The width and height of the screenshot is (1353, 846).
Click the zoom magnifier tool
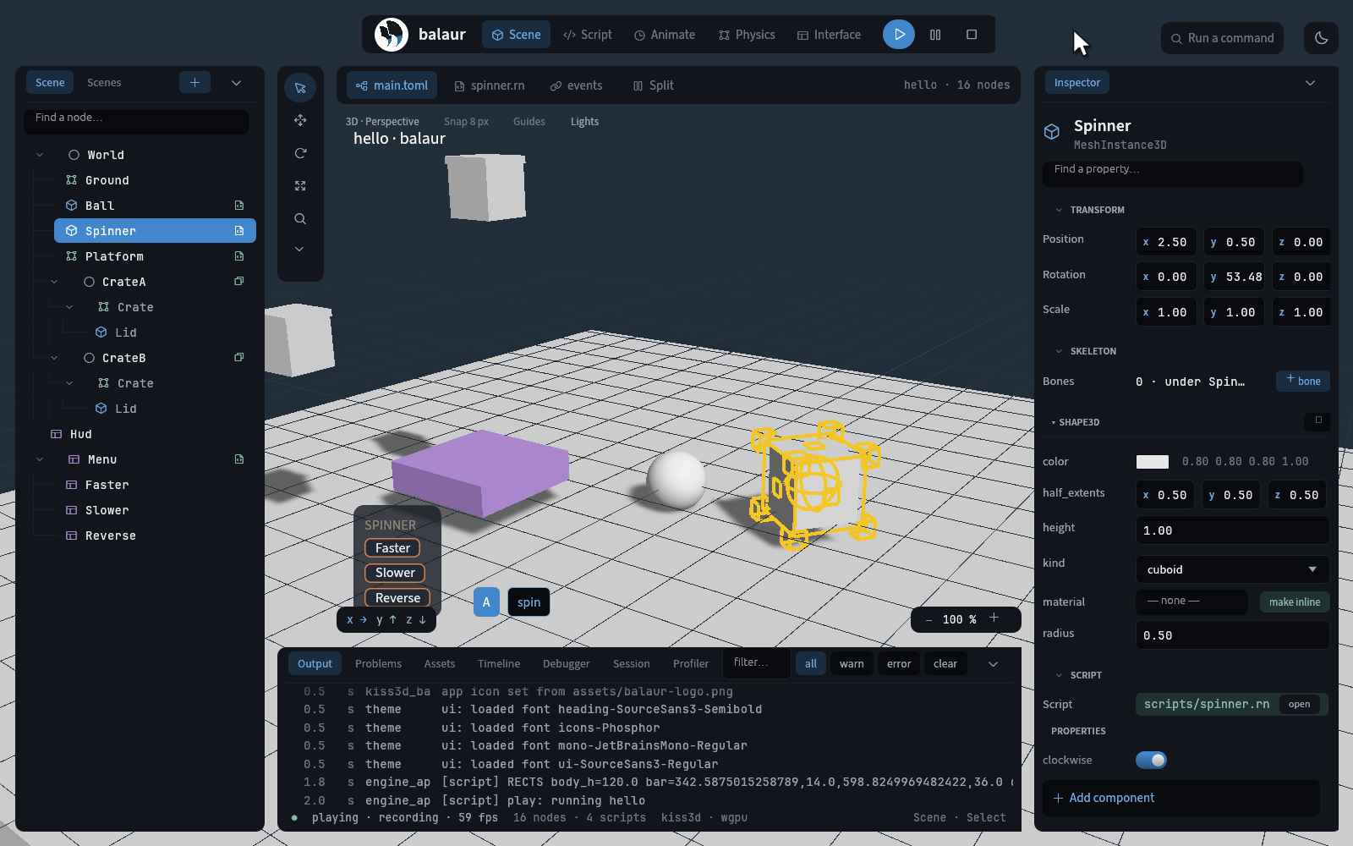tap(300, 219)
